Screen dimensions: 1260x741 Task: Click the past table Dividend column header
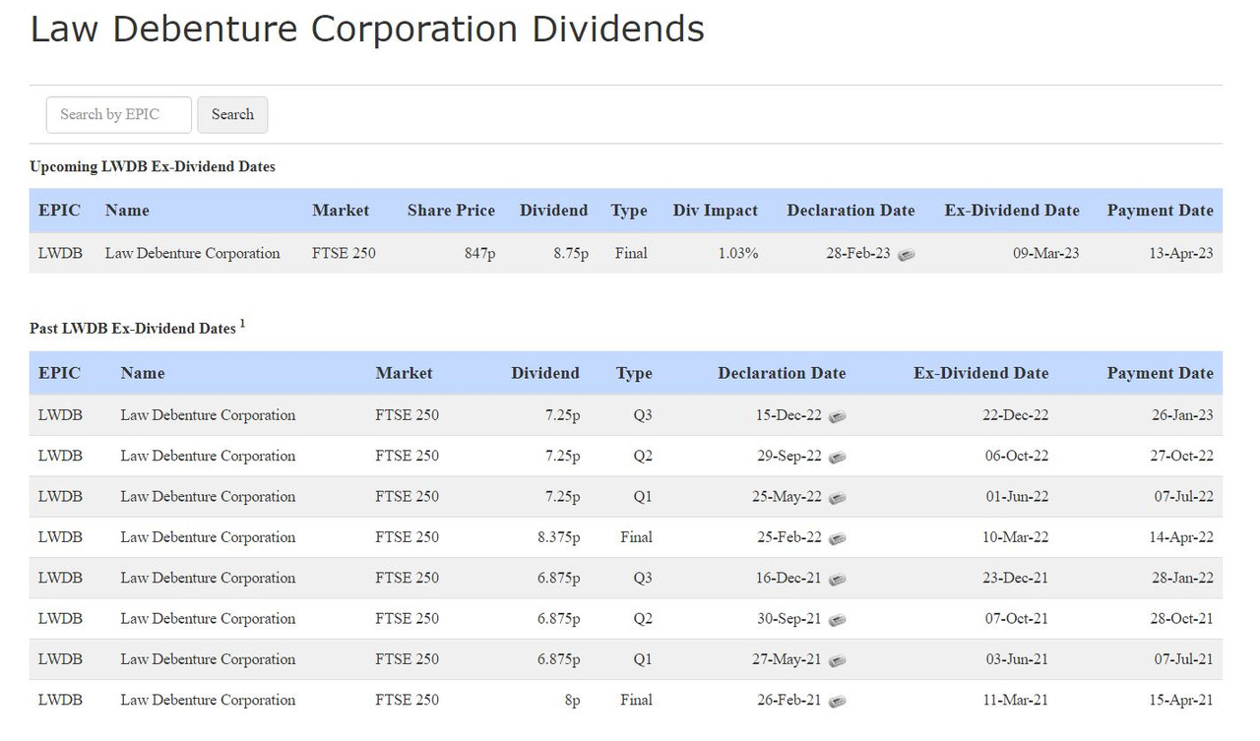click(545, 373)
